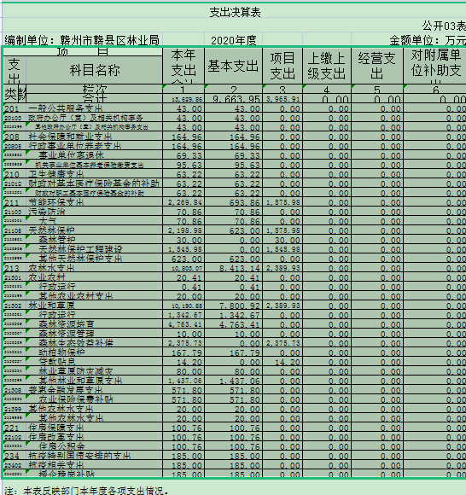Select the 科目名称 header cell
This screenshot has height=495, width=466.
pyautogui.click(x=95, y=70)
